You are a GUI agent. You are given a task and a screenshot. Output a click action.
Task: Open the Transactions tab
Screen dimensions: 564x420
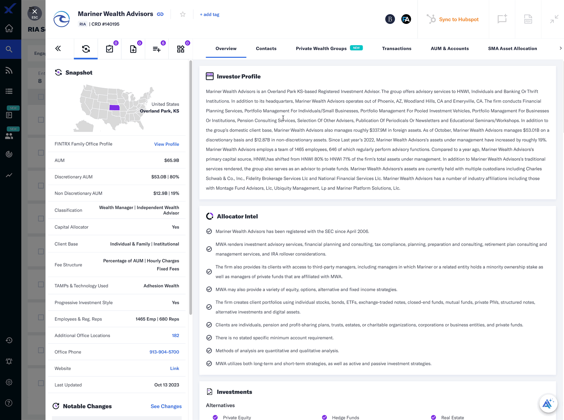pos(397,48)
